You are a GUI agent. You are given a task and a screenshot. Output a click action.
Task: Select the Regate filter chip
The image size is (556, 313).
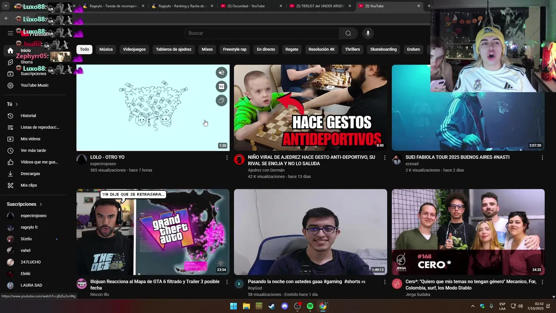click(292, 49)
